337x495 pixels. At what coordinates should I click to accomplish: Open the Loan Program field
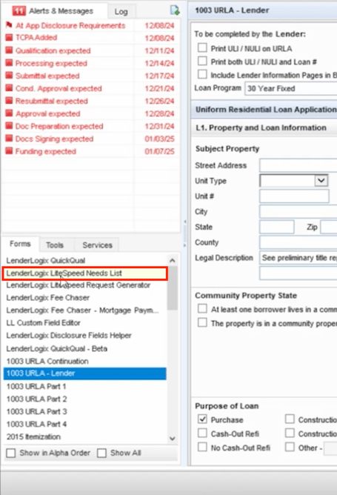point(291,88)
